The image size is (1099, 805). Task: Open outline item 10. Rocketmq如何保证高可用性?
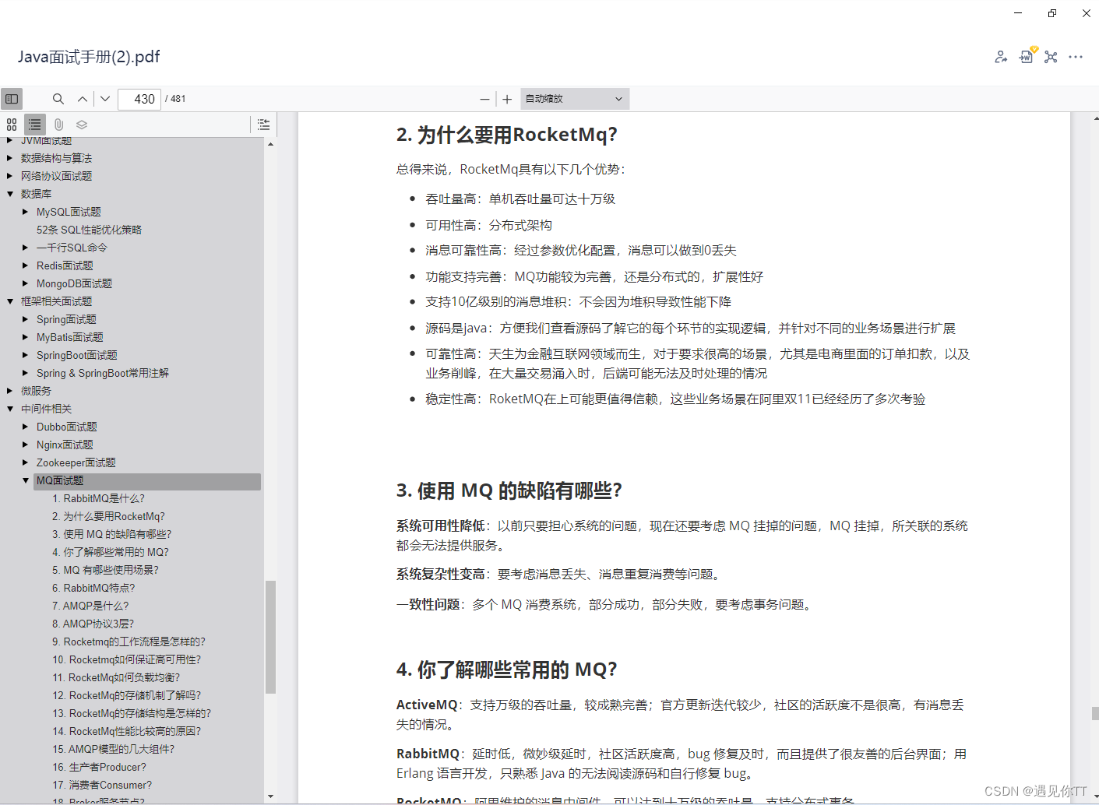point(126,659)
